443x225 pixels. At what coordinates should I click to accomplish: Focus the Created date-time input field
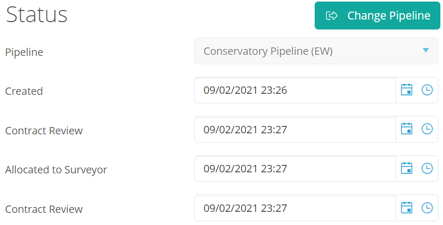click(x=295, y=90)
